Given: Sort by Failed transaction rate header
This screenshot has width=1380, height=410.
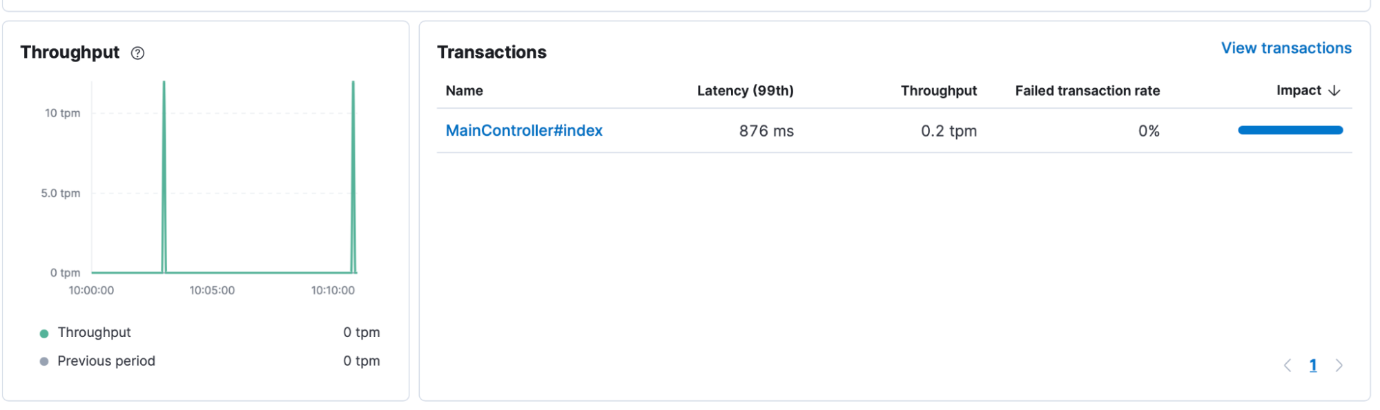Looking at the screenshot, I should click(x=1087, y=91).
